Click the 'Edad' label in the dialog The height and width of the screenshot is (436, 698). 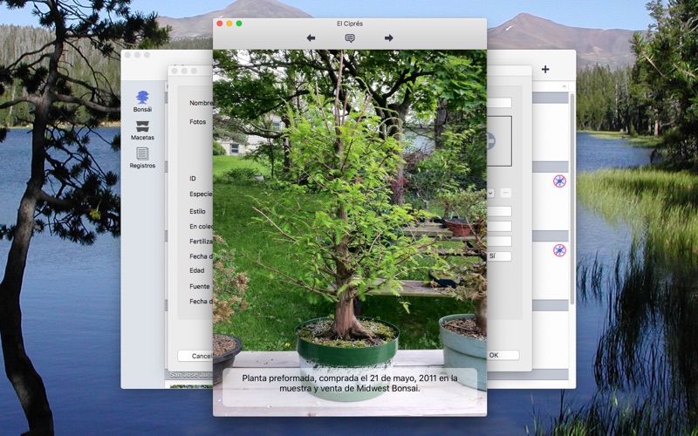pyautogui.click(x=197, y=270)
